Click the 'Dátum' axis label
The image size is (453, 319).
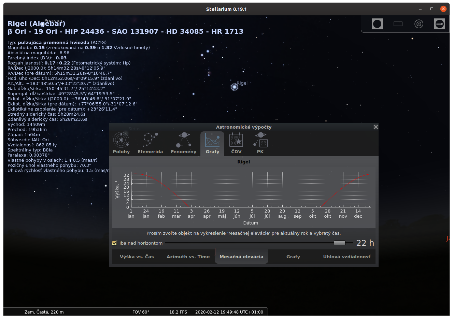pyautogui.click(x=251, y=223)
